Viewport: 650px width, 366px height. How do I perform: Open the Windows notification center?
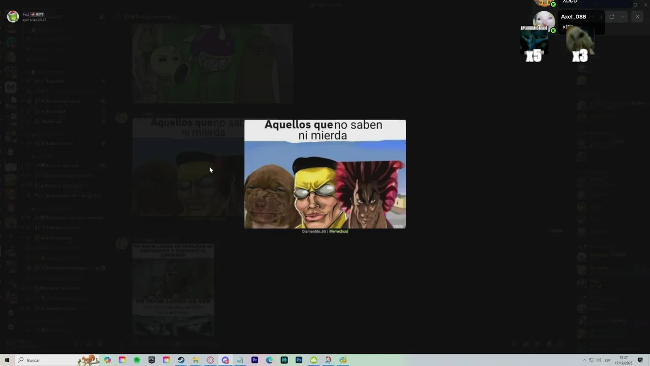[x=641, y=360]
